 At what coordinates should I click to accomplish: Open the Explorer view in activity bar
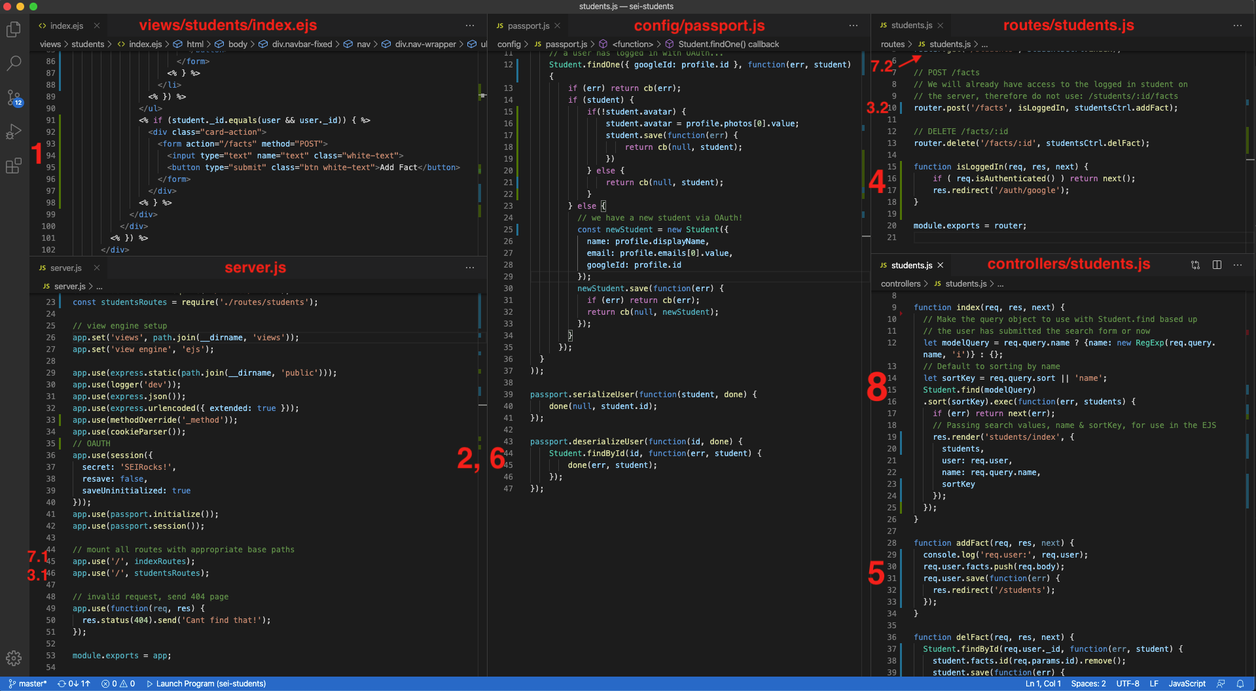14,29
